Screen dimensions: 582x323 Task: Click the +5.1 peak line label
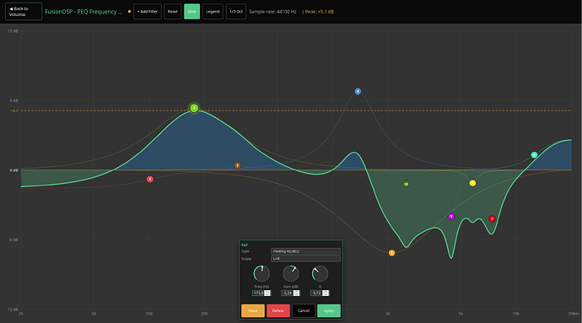14,110
